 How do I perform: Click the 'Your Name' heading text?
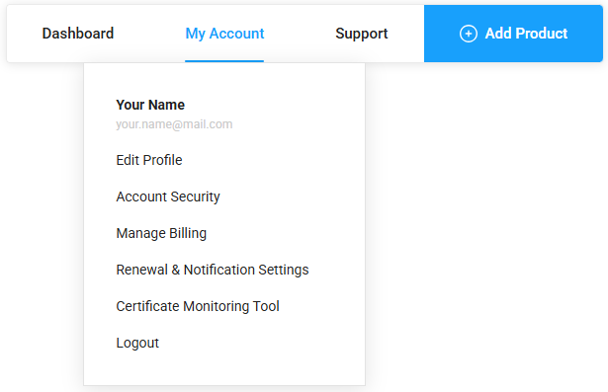(x=150, y=105)
